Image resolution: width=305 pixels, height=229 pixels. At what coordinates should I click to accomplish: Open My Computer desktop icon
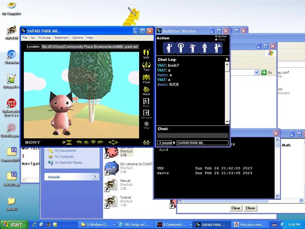tap(12, 8)
